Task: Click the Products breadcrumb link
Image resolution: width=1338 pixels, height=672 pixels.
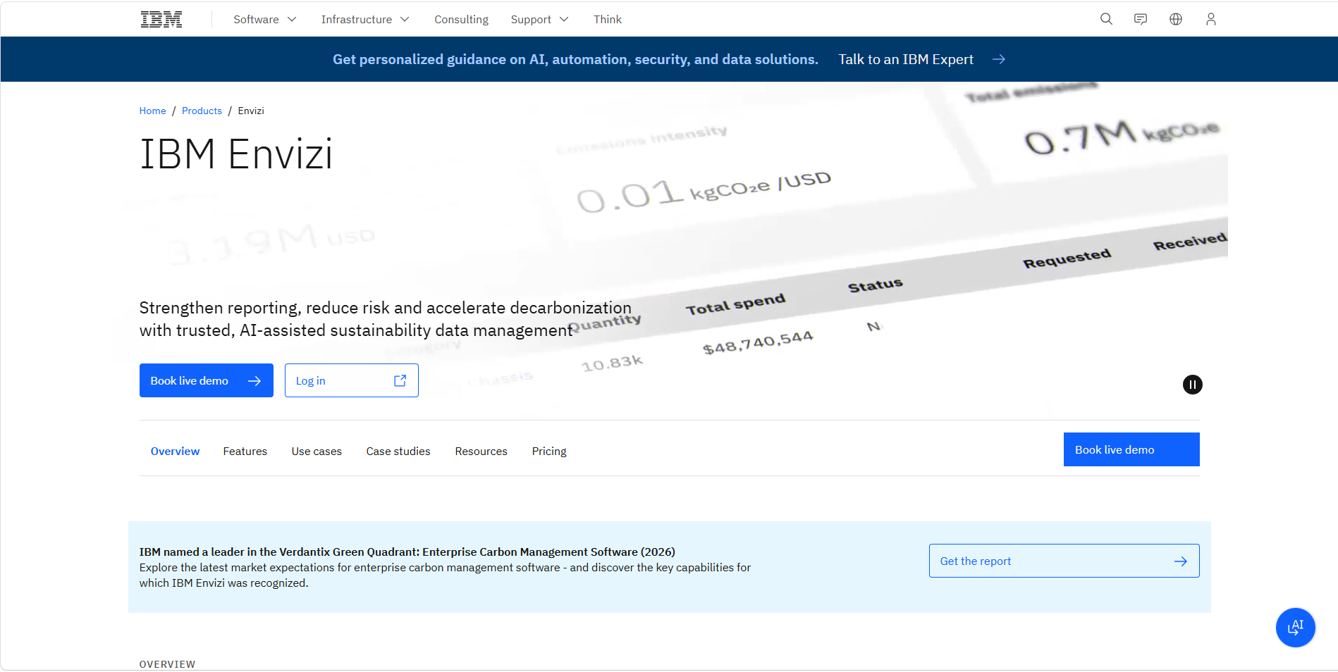Action: pyautogui.click(x=202, y=111)
